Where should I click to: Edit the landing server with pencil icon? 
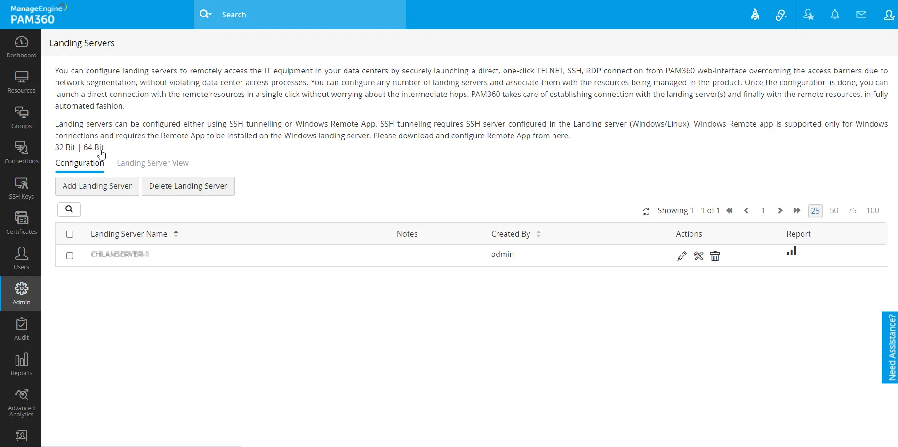coord(682,256)
